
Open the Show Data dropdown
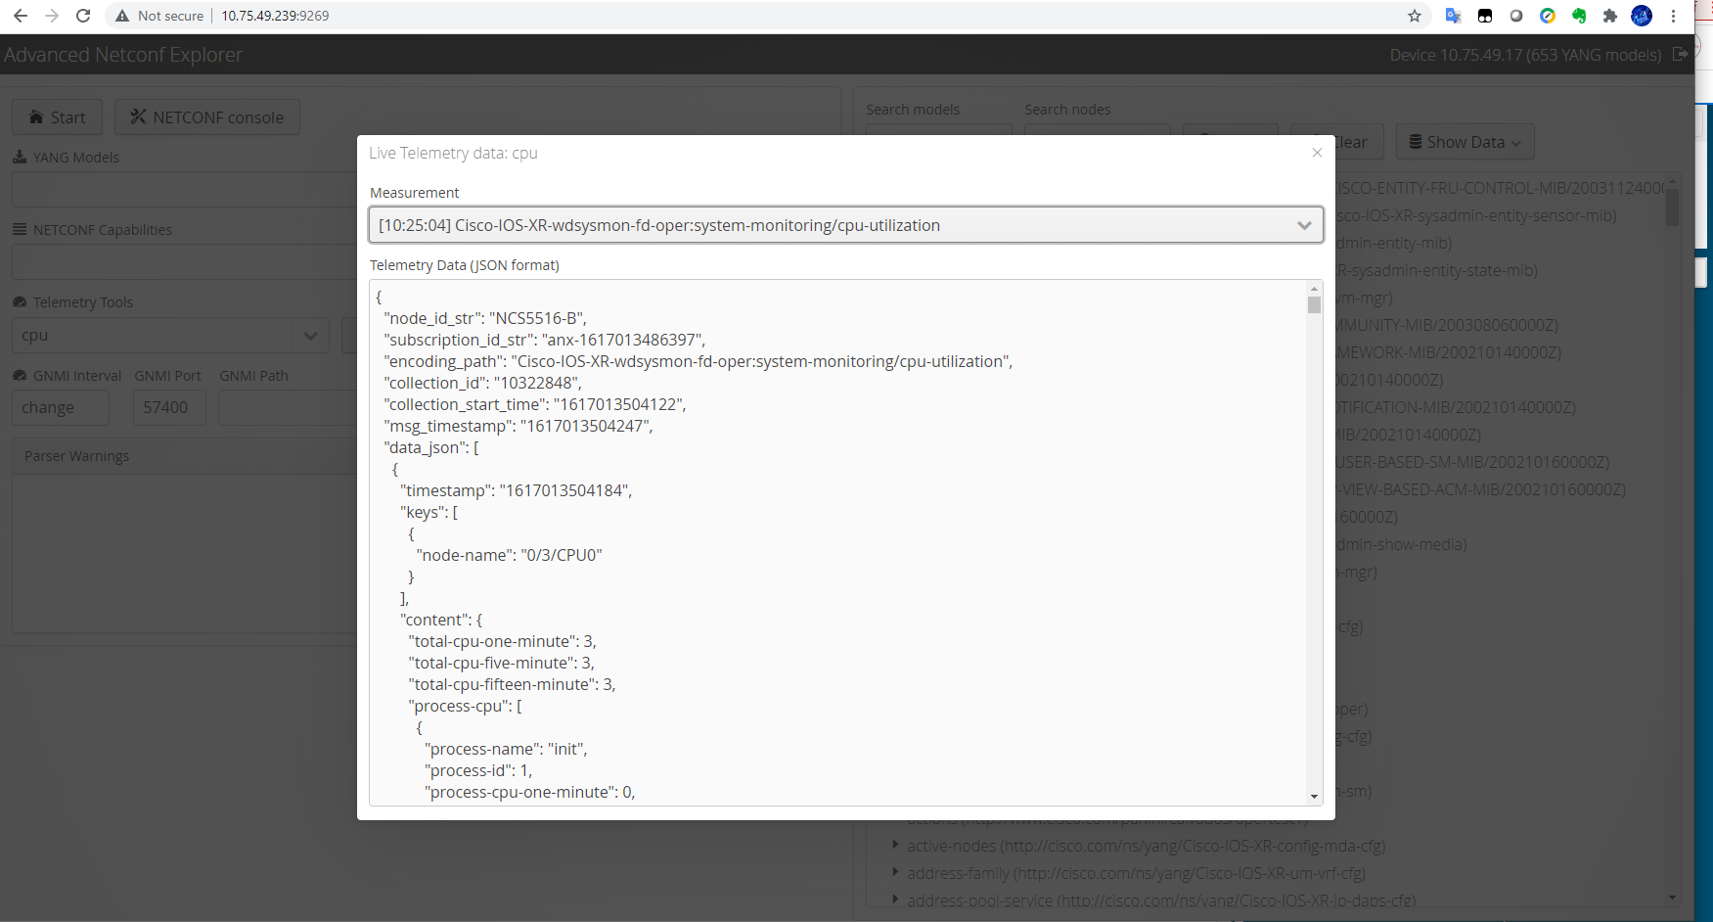[1465, 142]
